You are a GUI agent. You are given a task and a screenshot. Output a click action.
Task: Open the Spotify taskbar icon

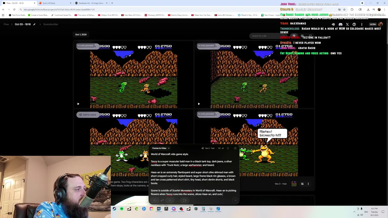tap(122, 209)
